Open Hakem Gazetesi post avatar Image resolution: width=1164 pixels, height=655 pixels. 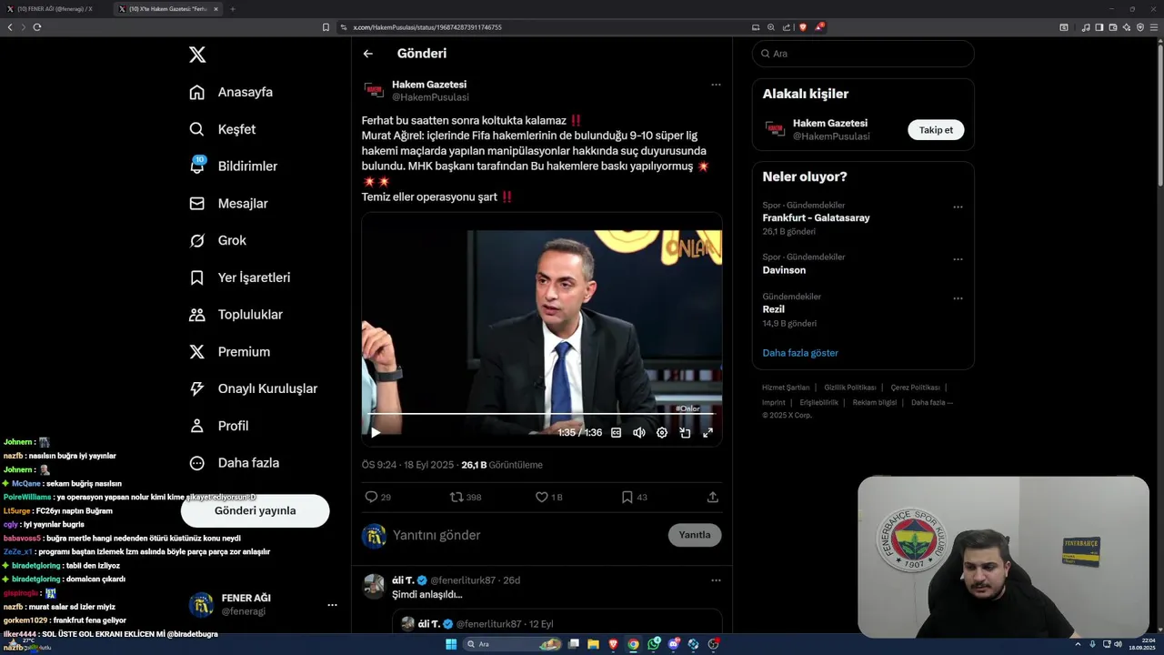[x=374, y=90]
